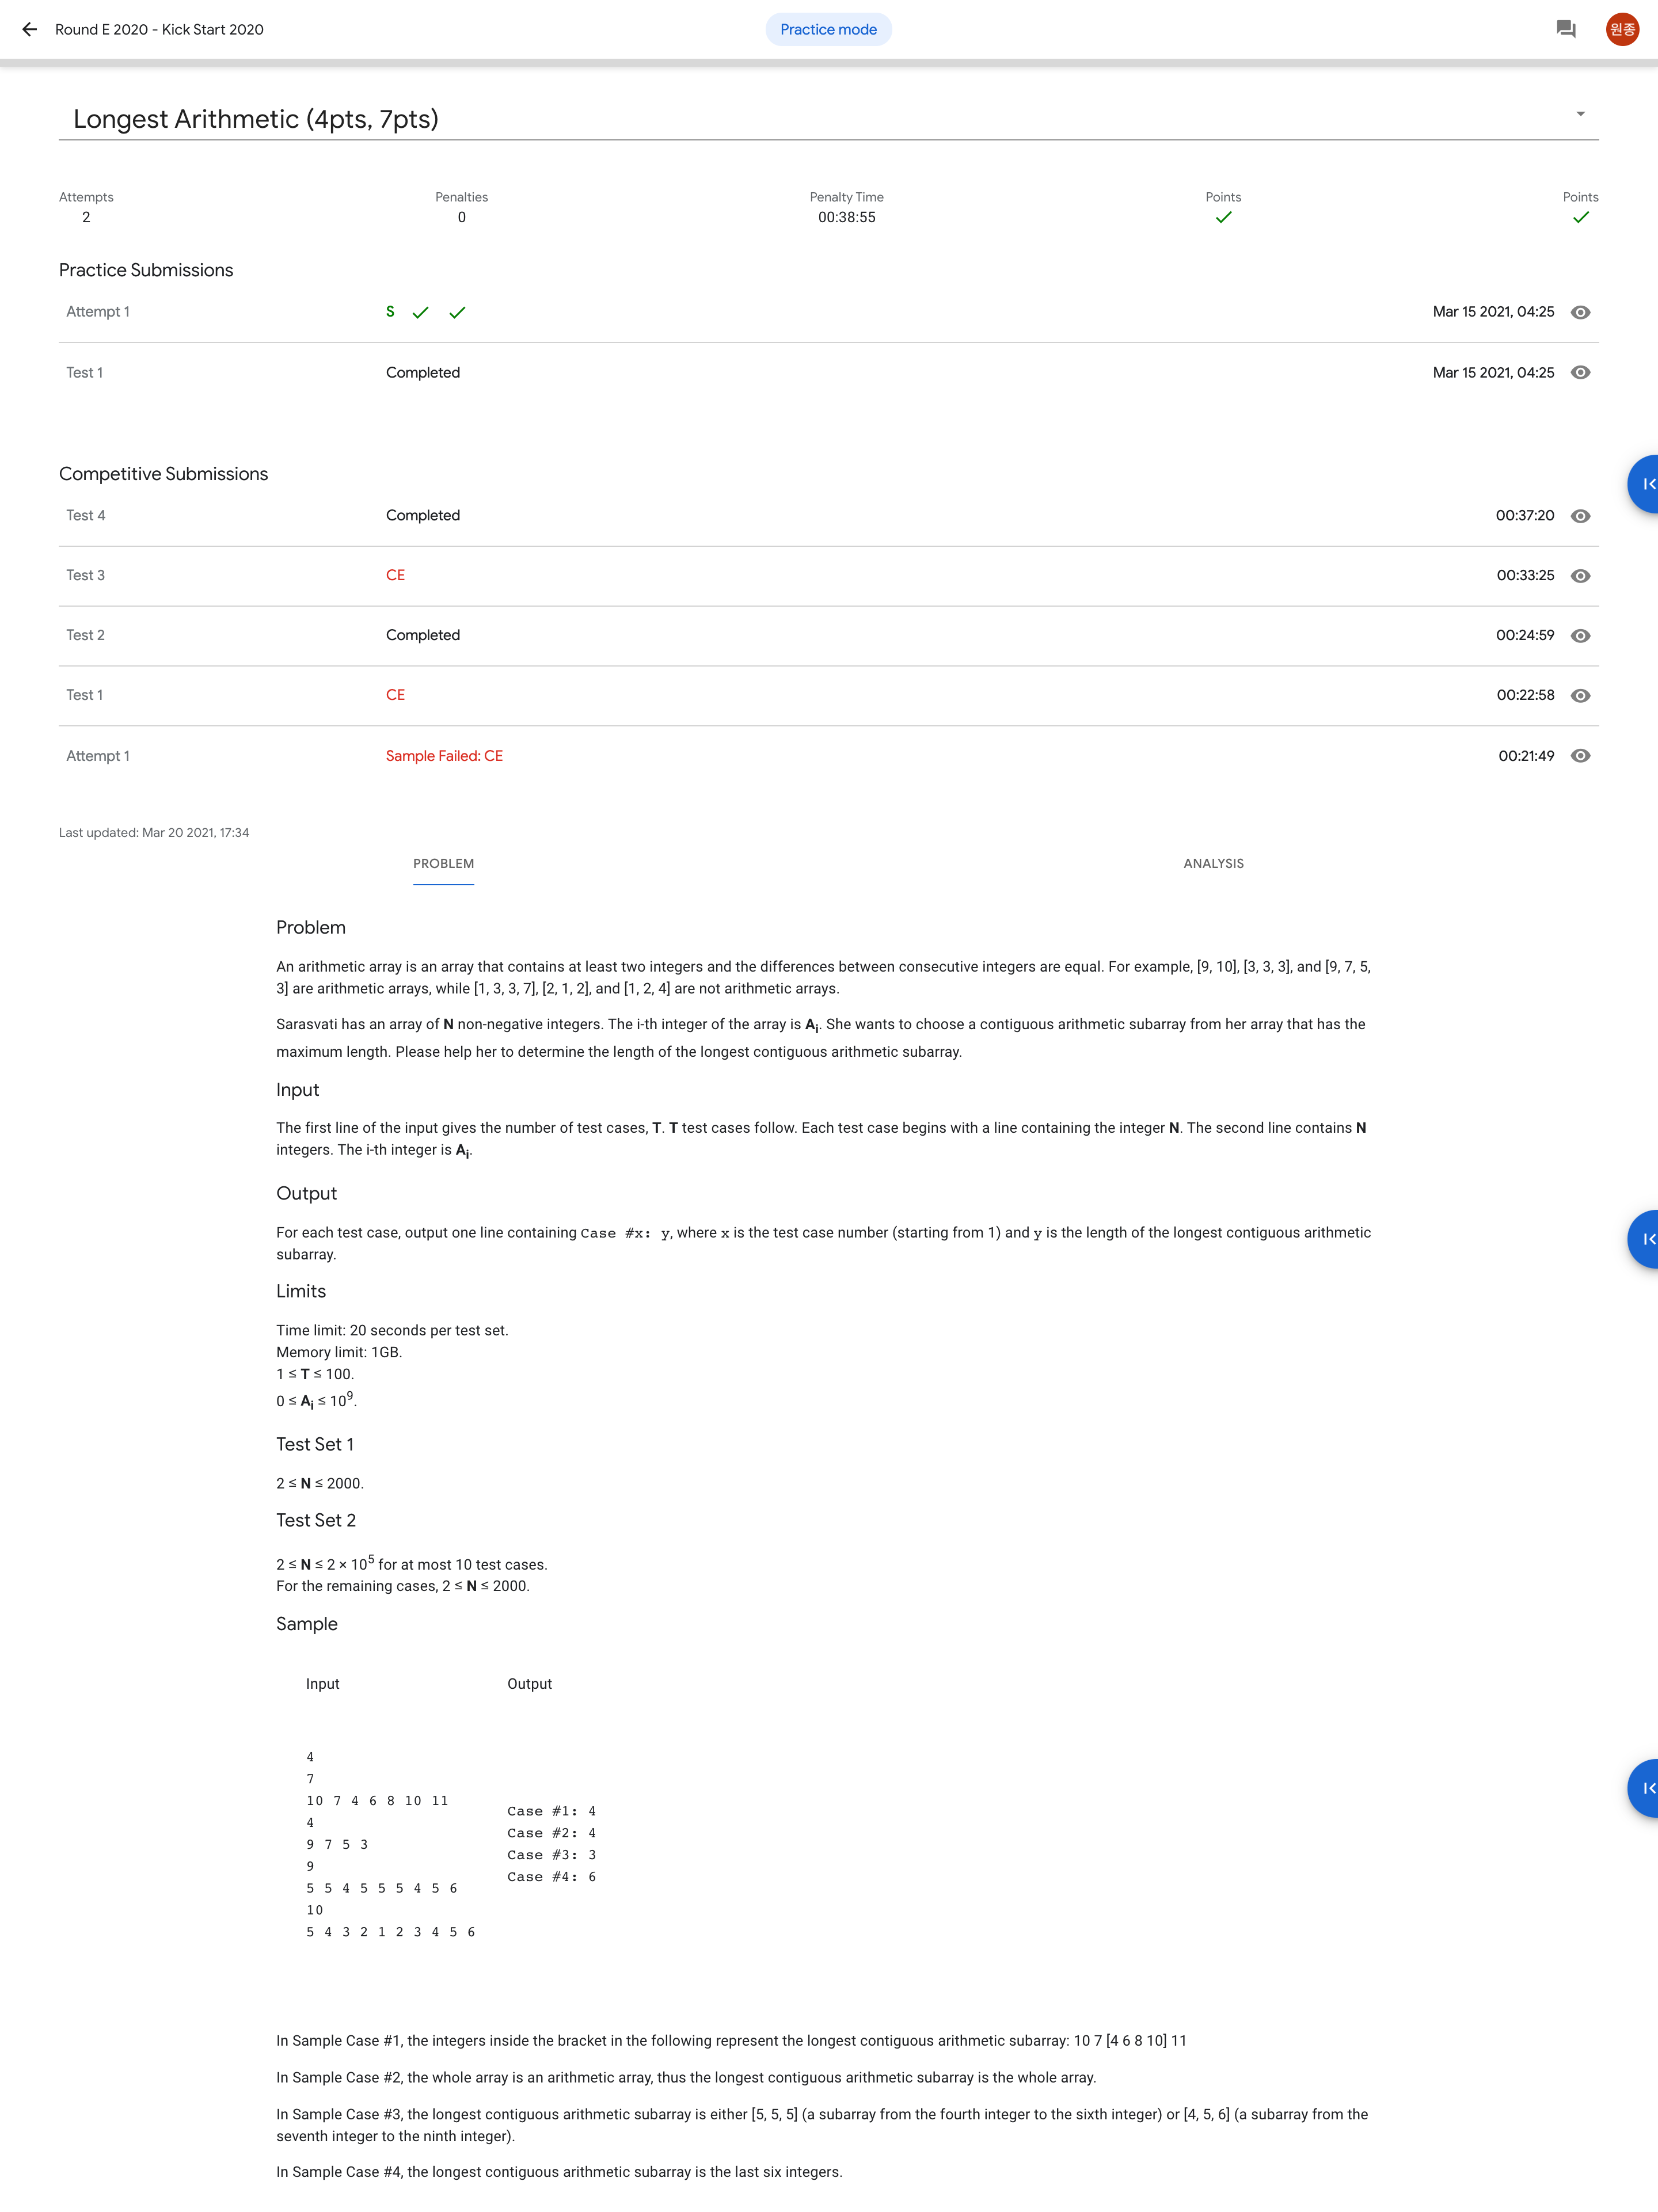
Task: Expand the Longest Arithmetic problem dropdown
Action: coord(1580,114)
